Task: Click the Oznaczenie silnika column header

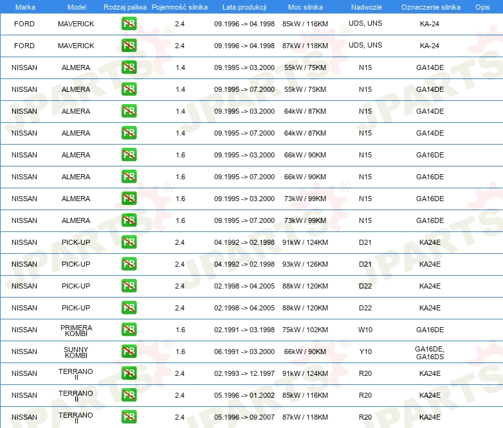Action: pos(431,7)
